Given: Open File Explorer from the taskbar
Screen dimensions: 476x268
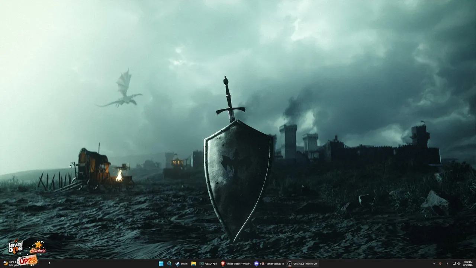Looking at the screenshot, I should [193, 264].
